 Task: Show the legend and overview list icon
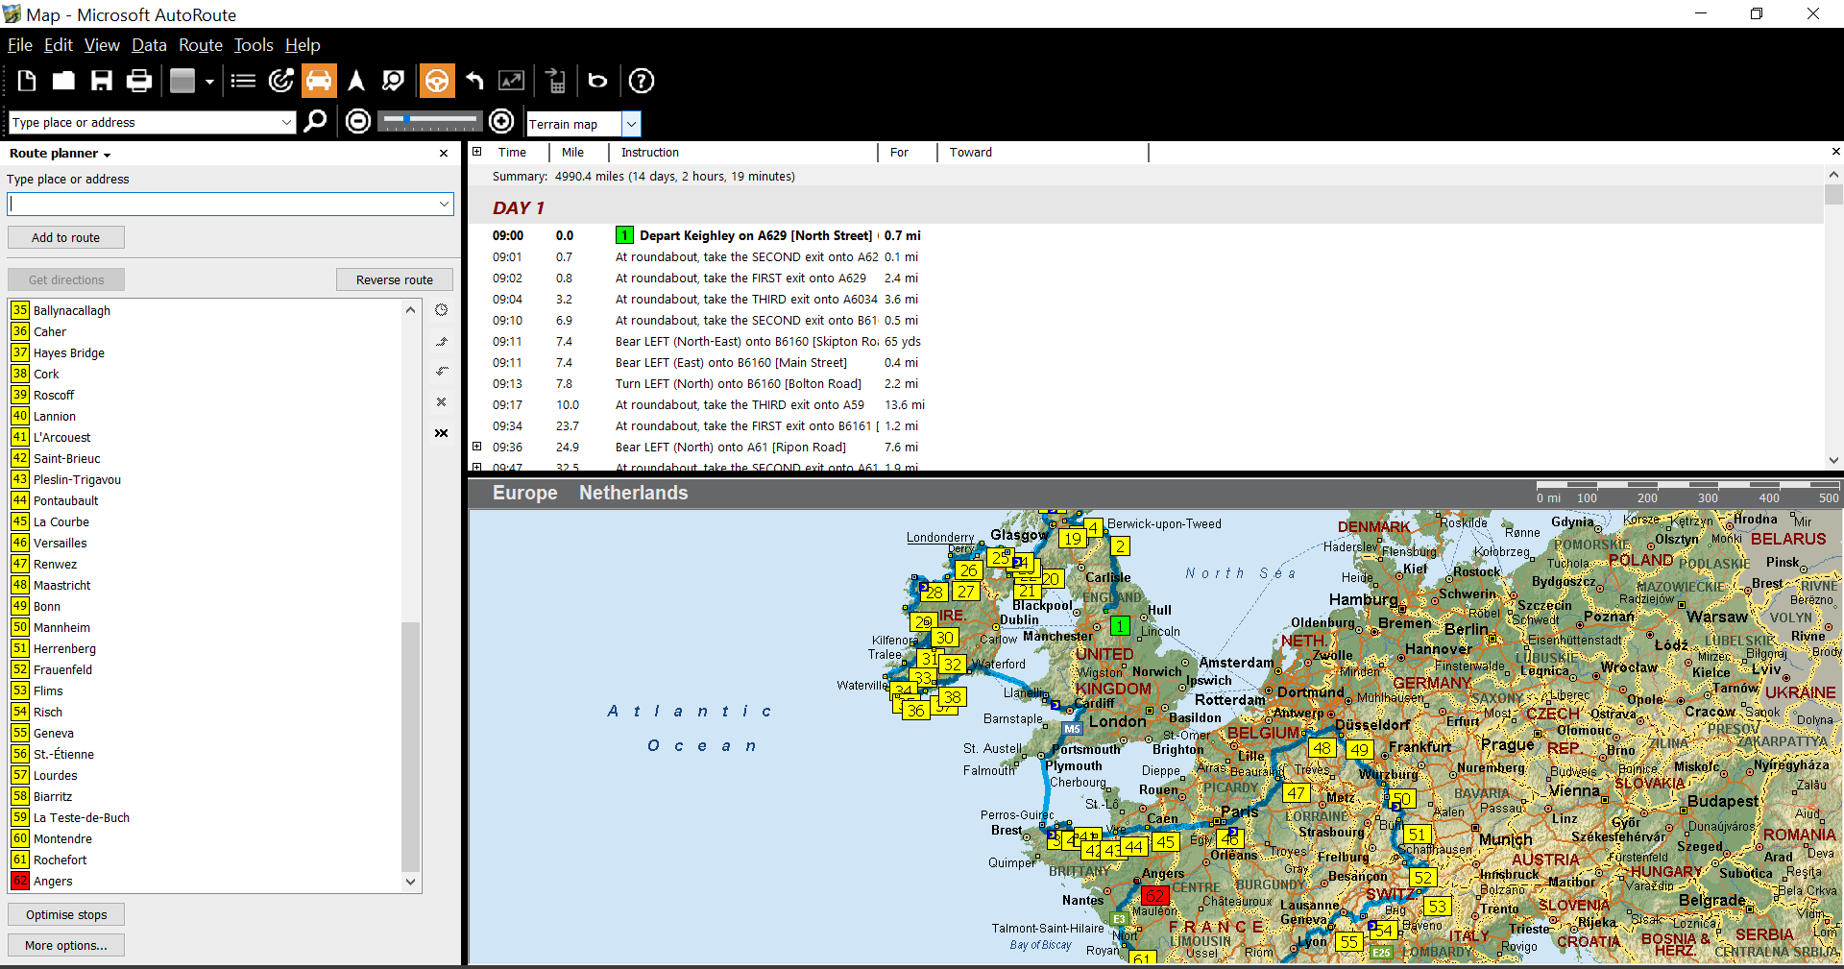coord(243,81)
